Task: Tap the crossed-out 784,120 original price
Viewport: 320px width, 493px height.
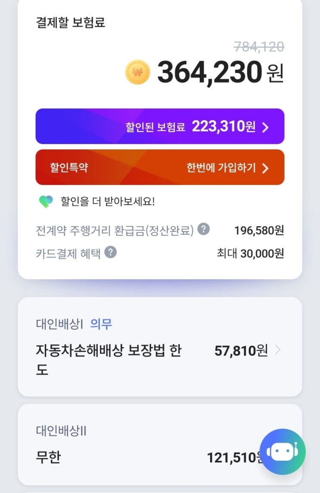Action: coord(259,47)
